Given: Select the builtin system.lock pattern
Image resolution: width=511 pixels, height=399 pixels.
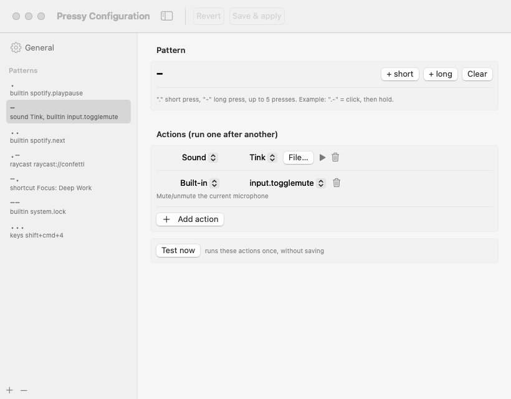Looking at the screenshot, I should pos(69,207).
